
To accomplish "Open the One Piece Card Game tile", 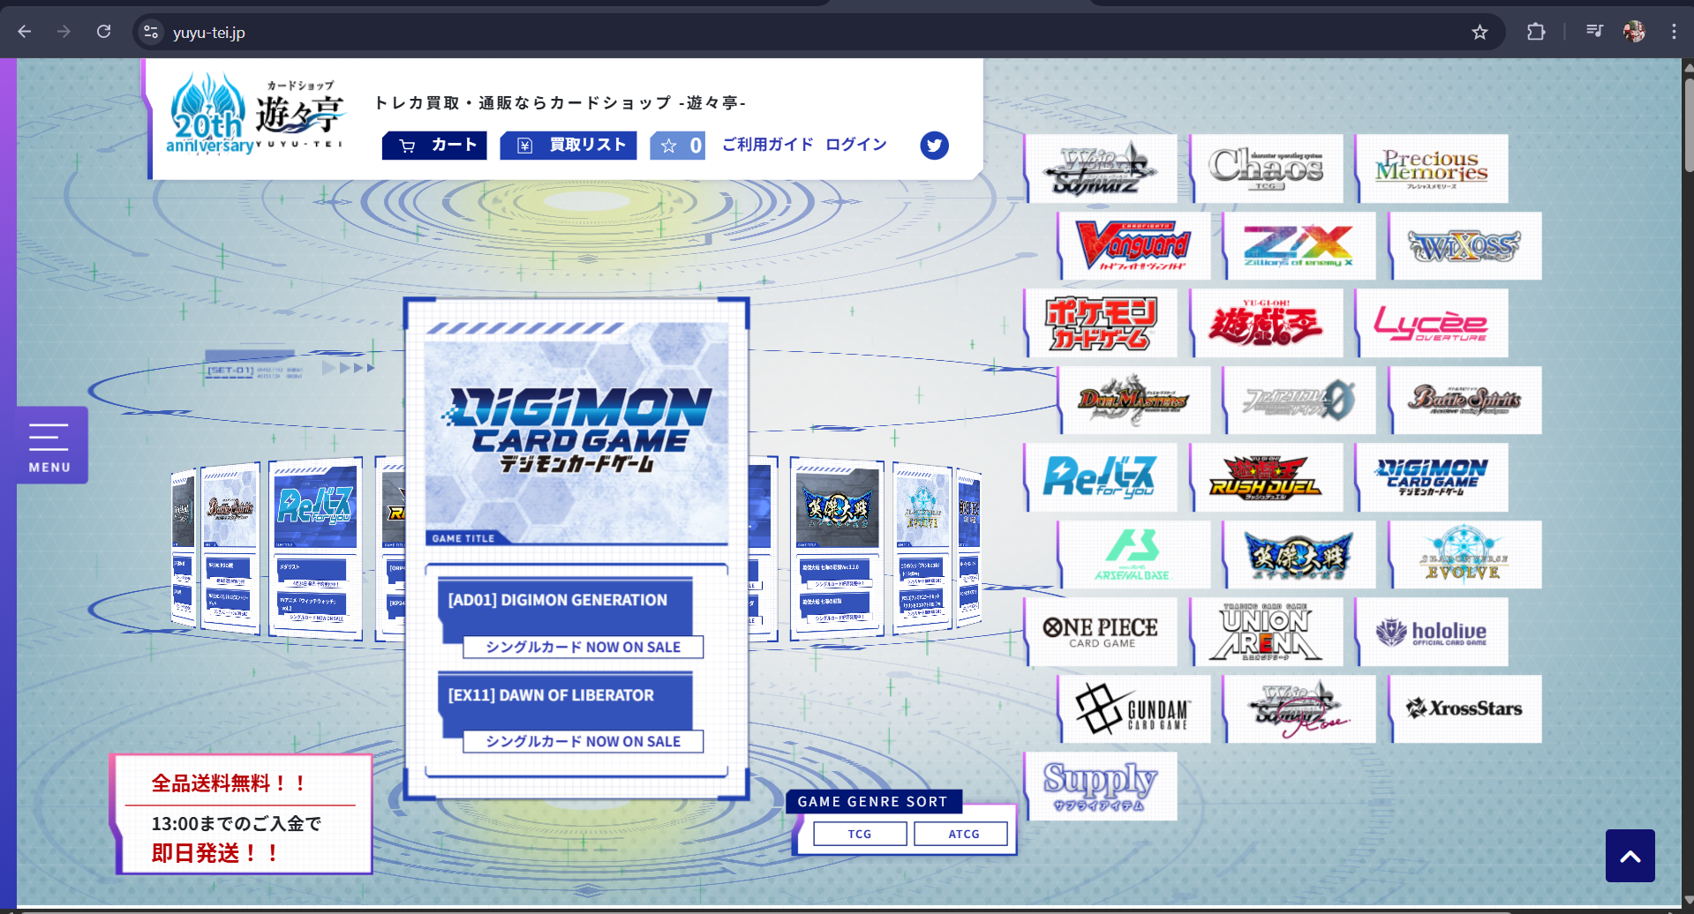I will coord(1101,632).
